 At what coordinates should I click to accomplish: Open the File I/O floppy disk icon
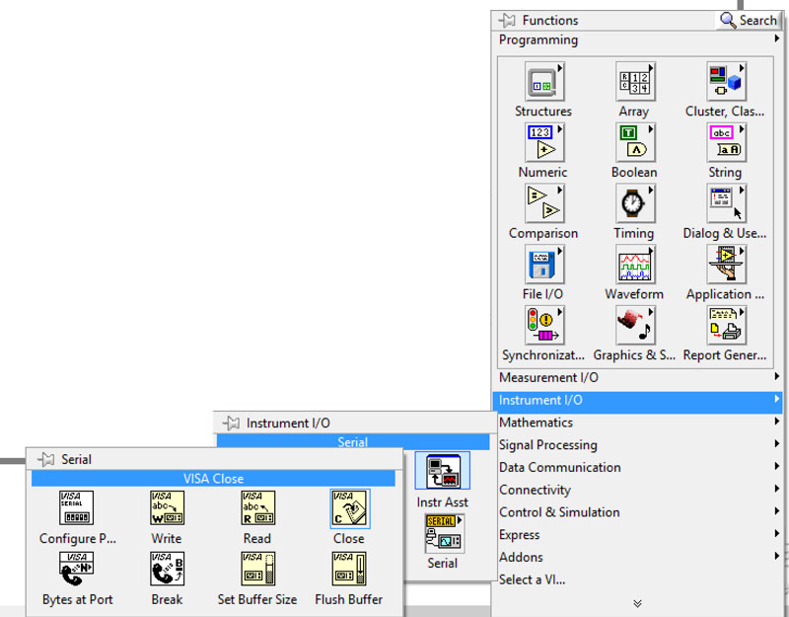[x=544, y=265]
